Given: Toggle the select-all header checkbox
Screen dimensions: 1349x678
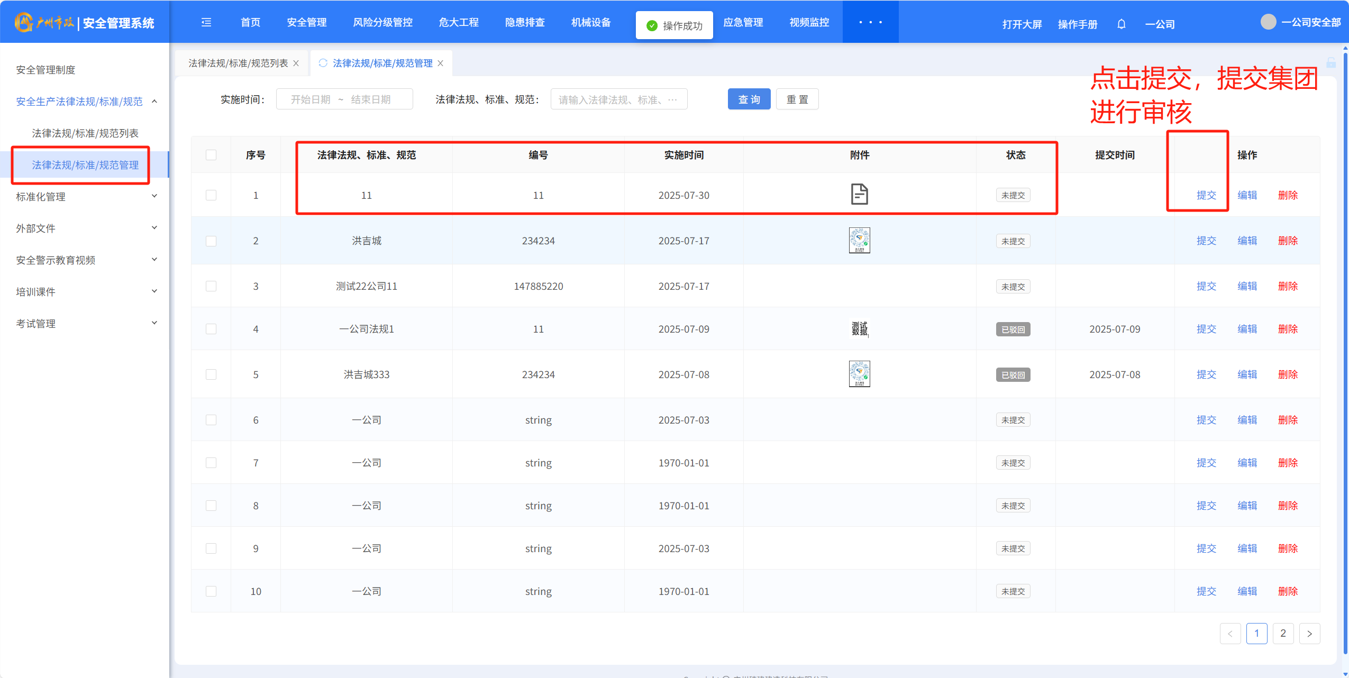Looking at the screenshot, I should (211, 155).
